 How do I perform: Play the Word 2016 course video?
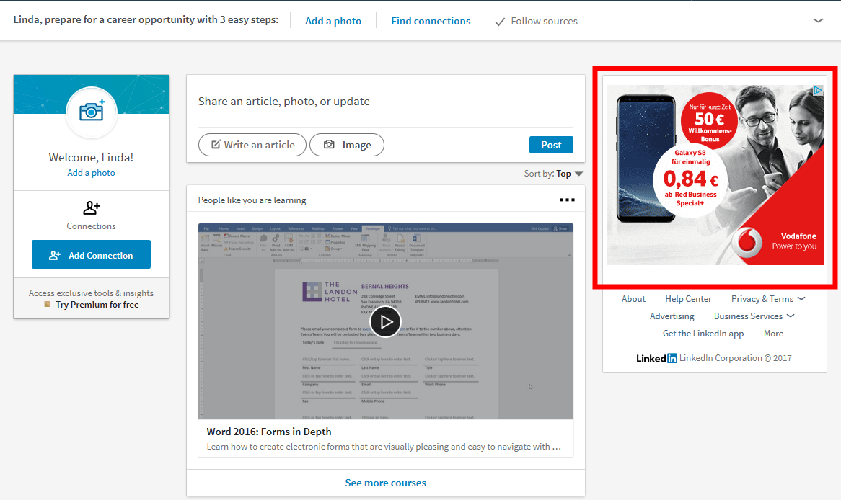385,321
